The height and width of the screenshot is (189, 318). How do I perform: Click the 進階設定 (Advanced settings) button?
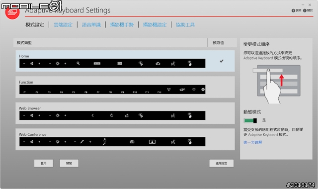tap(222, 163)
